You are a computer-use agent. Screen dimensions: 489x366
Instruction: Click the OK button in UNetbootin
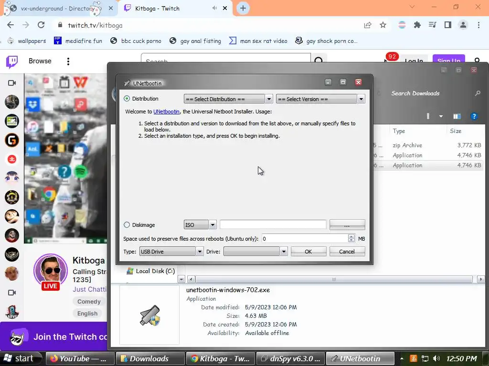coord(308,252)
